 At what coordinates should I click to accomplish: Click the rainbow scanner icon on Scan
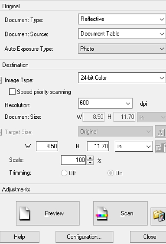tap(102, 213)
